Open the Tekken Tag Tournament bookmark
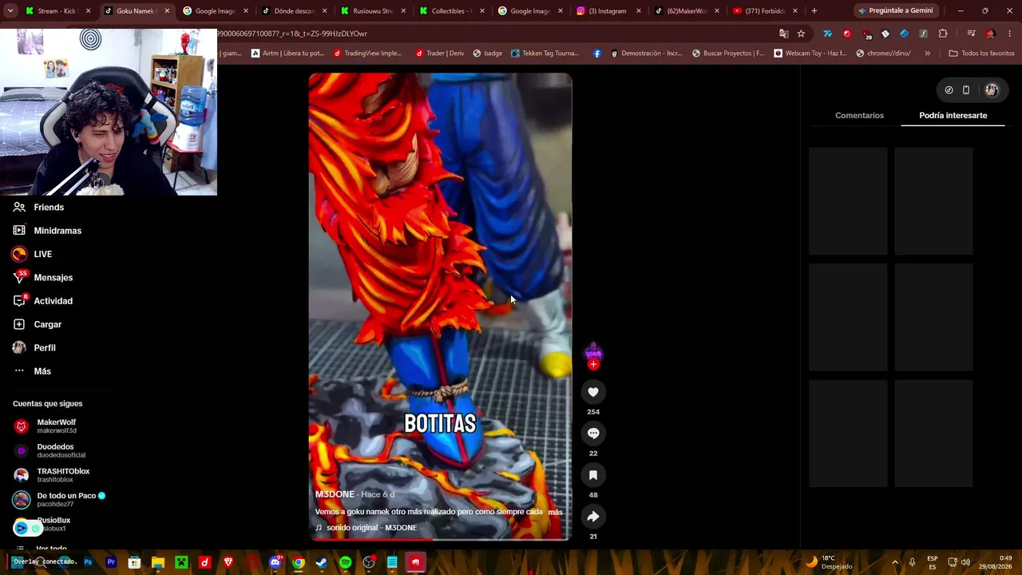 click(x=545, y=54)
